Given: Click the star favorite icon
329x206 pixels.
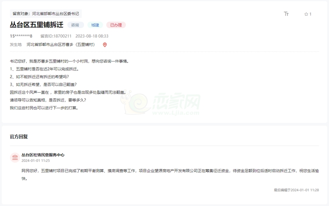Looking at the screenshot, I should click(306, 14).
